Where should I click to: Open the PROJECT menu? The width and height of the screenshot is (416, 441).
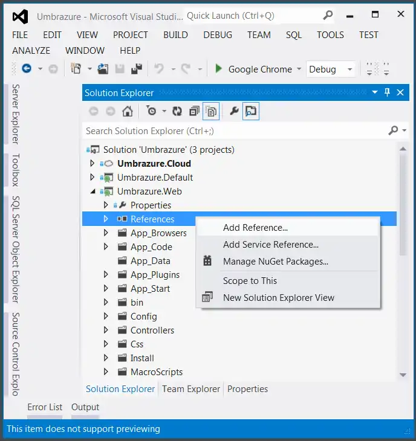point(131,35)
